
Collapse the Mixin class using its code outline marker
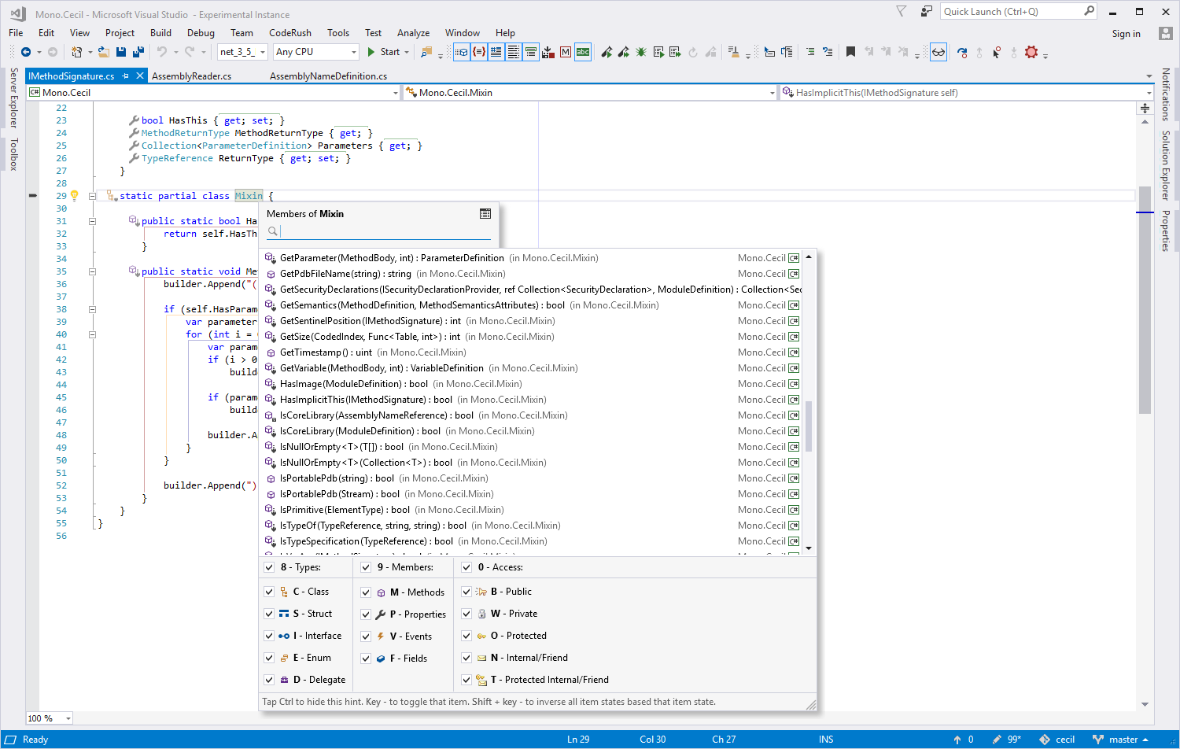[x=92, y=196]
